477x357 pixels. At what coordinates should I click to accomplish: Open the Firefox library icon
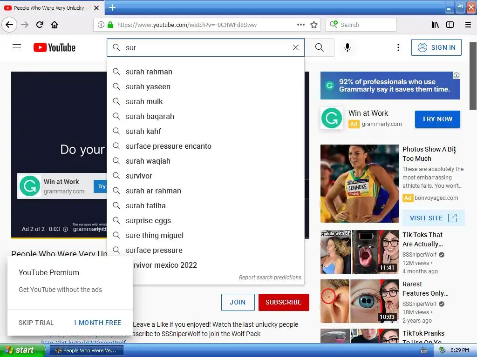click(435, 25)
